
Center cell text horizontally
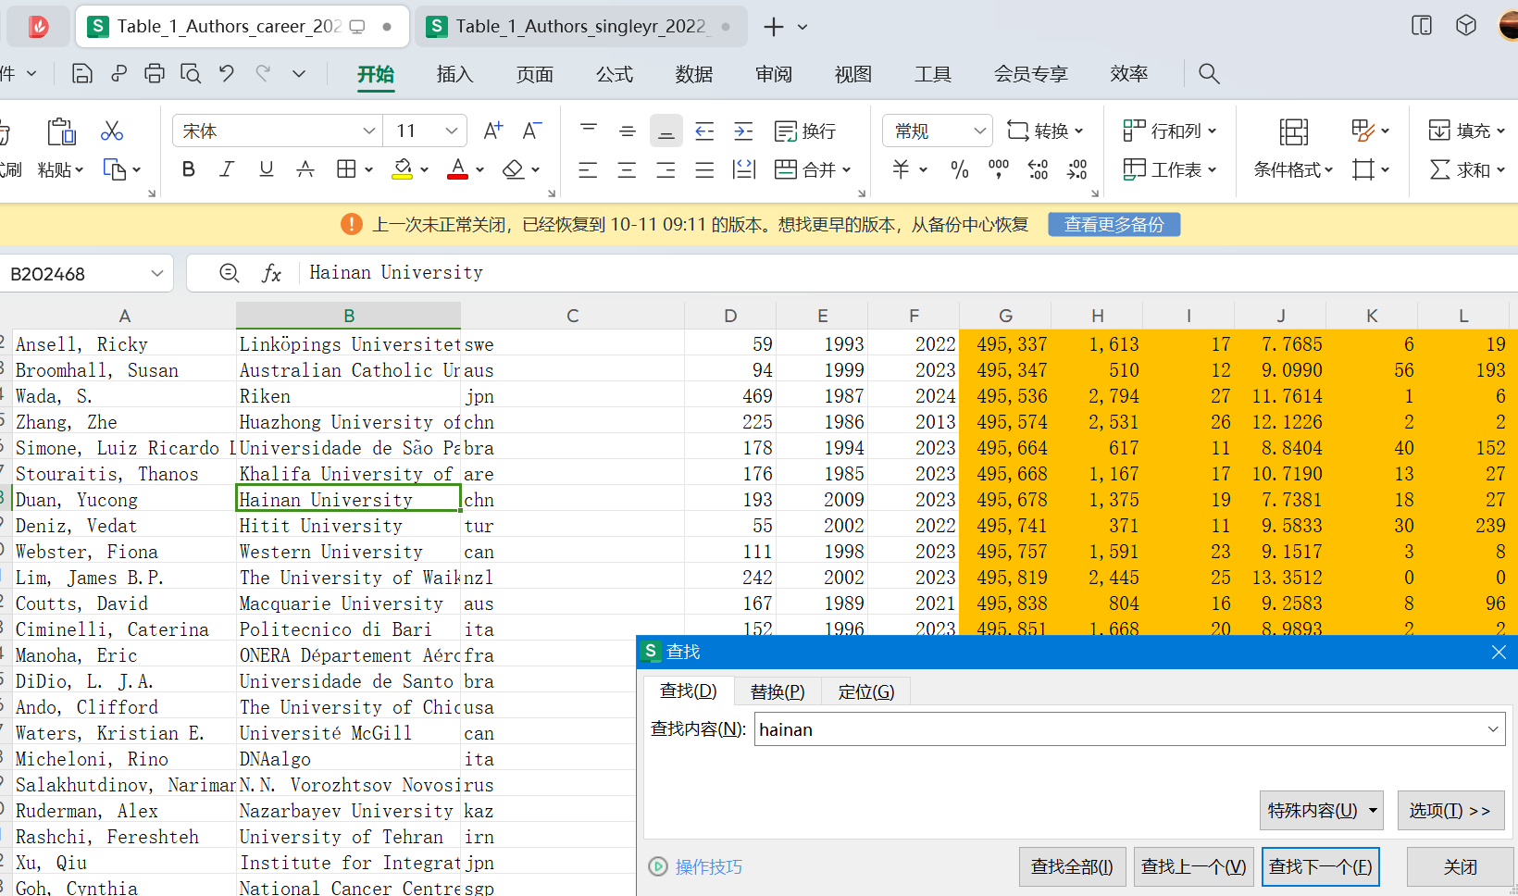[627, 169]
